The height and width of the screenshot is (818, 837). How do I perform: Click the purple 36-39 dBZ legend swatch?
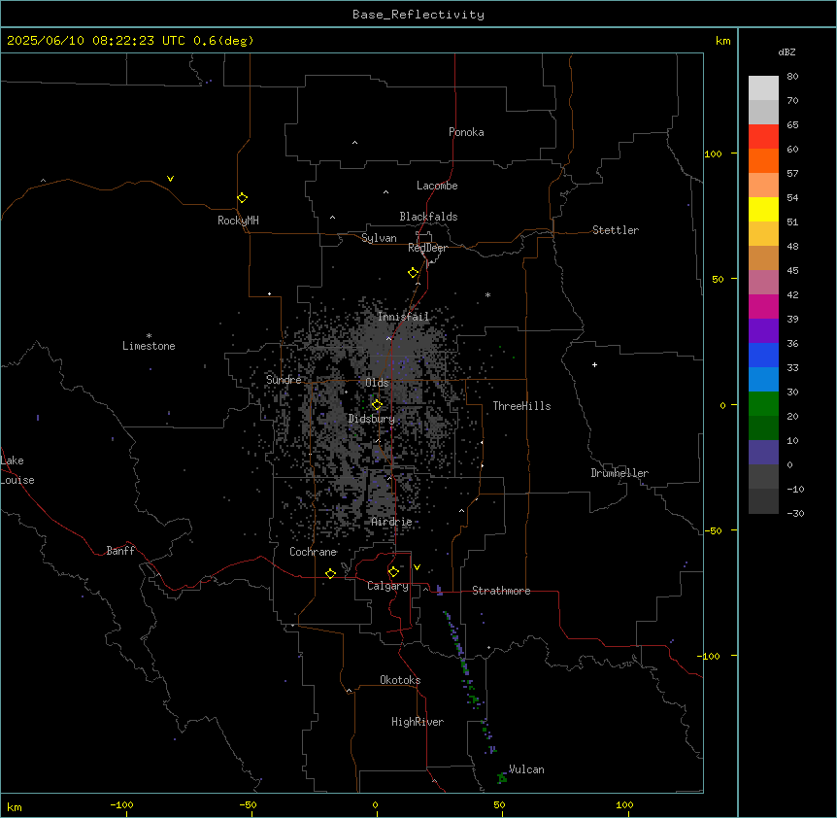click(763, 330)
